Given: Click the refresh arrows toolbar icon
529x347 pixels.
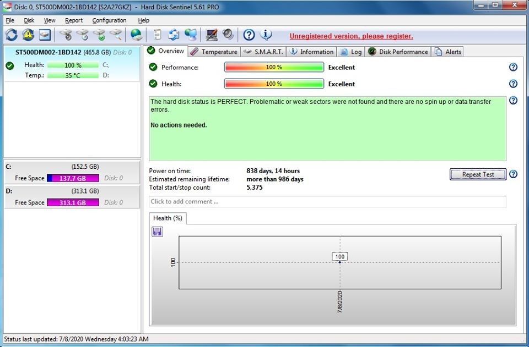Looking at the screenshot, I should (x=12, y=35).
